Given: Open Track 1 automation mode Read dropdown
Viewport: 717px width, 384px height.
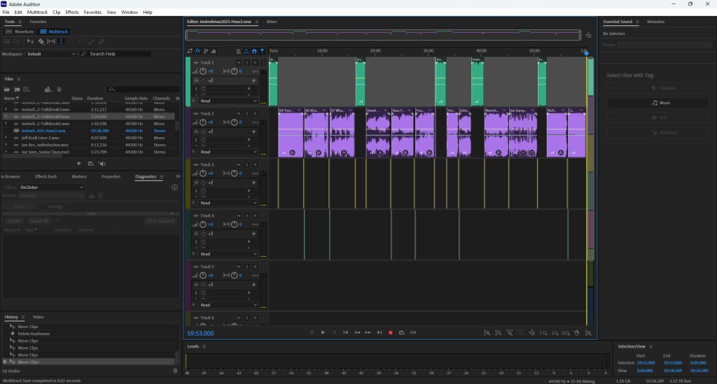Looking at the screenshot, I should coord(228,101).
